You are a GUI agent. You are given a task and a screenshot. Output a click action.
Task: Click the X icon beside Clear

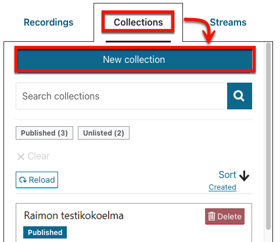[x=21, y=156]
